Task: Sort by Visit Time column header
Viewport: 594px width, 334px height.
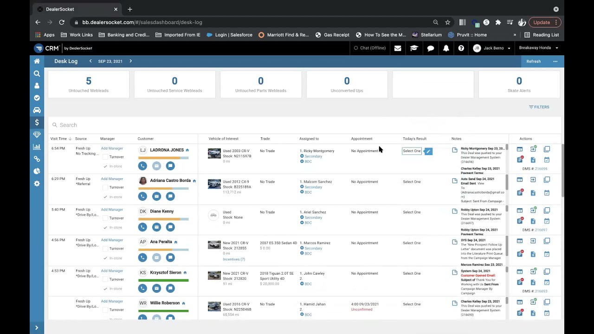Action: point(61,139)
